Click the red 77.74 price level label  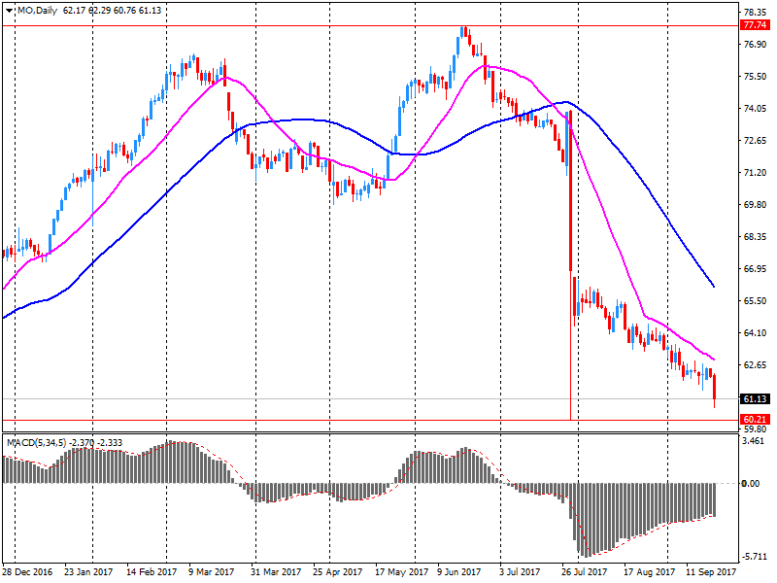[x=755, y=25]
